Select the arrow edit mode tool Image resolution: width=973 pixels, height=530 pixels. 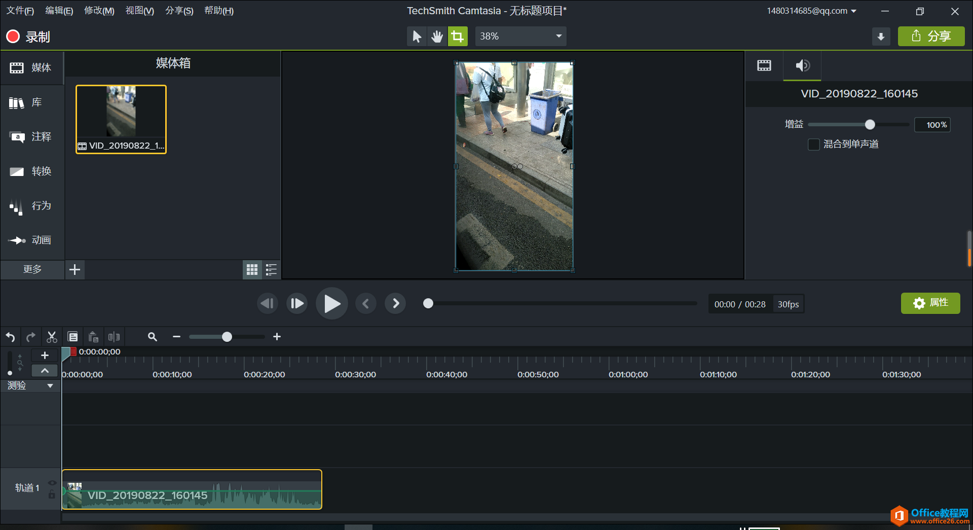click(417, 37)
